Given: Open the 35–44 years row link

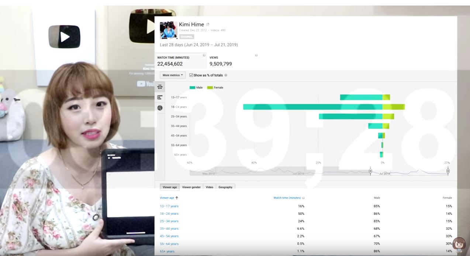Looking at the screenshot, I should click(169, 229).
